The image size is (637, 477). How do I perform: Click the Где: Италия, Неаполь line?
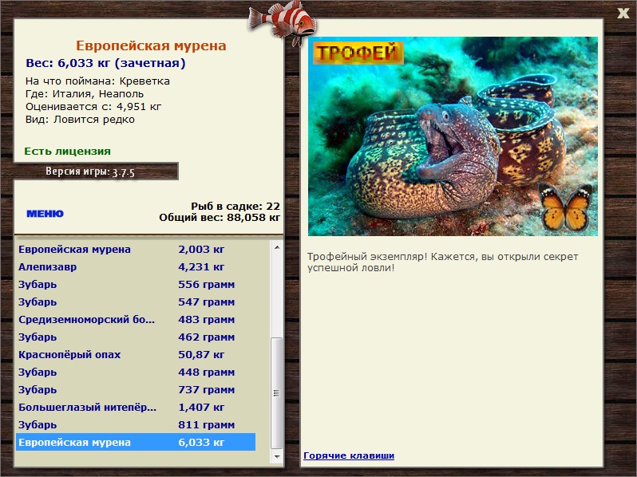click(x=85, y=94)
